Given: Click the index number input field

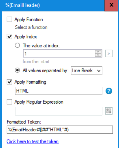Looking at the screenshot, I should tap(59, 54).
